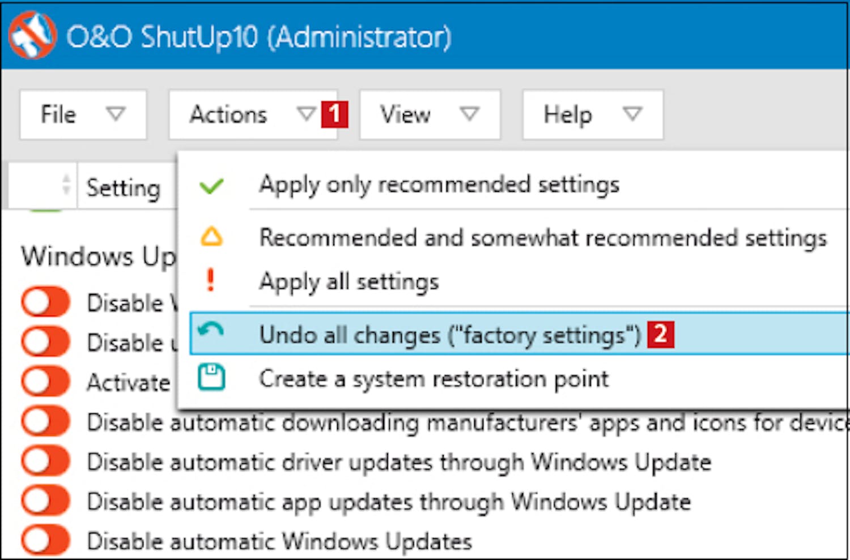The image size is (850, 560).
Task: Click the green checkmark recommended icon
Action: point(211,186)
